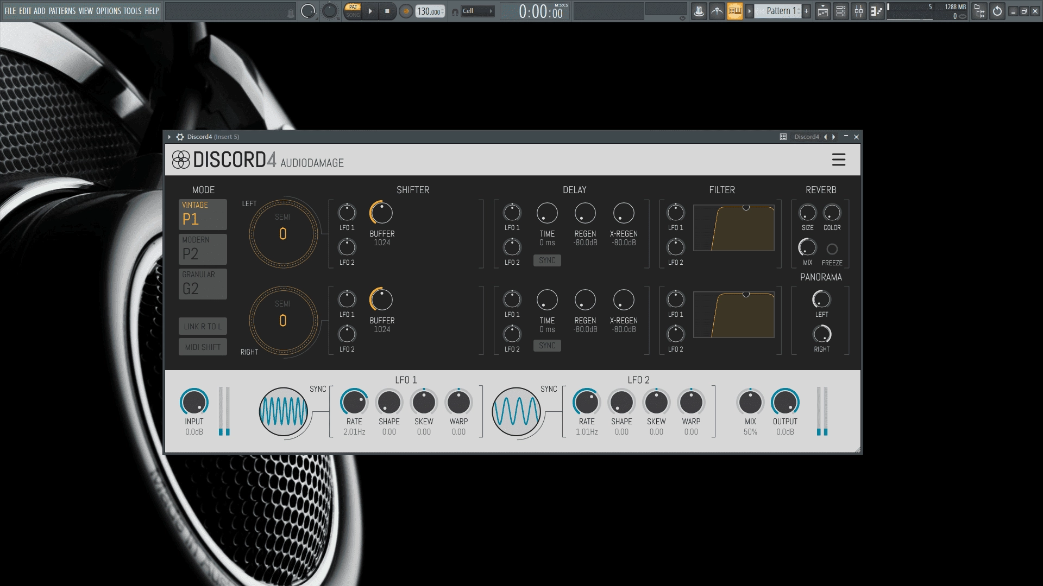The width and height of the screenshot is (1043, 586).
Task: Click the LFO 2 waveform display
Action: [517, 411]
